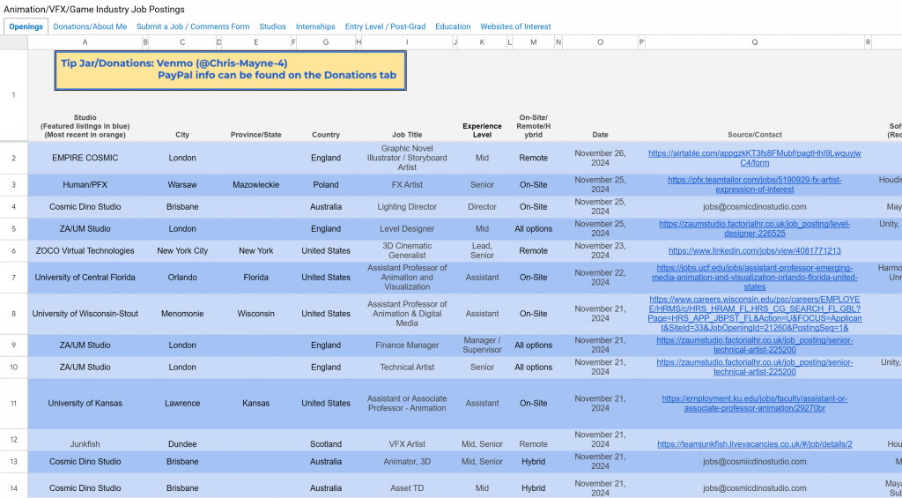Open the Entry Level / Post-Grad tab
902x498 pixels.
(x=385, y=26)
